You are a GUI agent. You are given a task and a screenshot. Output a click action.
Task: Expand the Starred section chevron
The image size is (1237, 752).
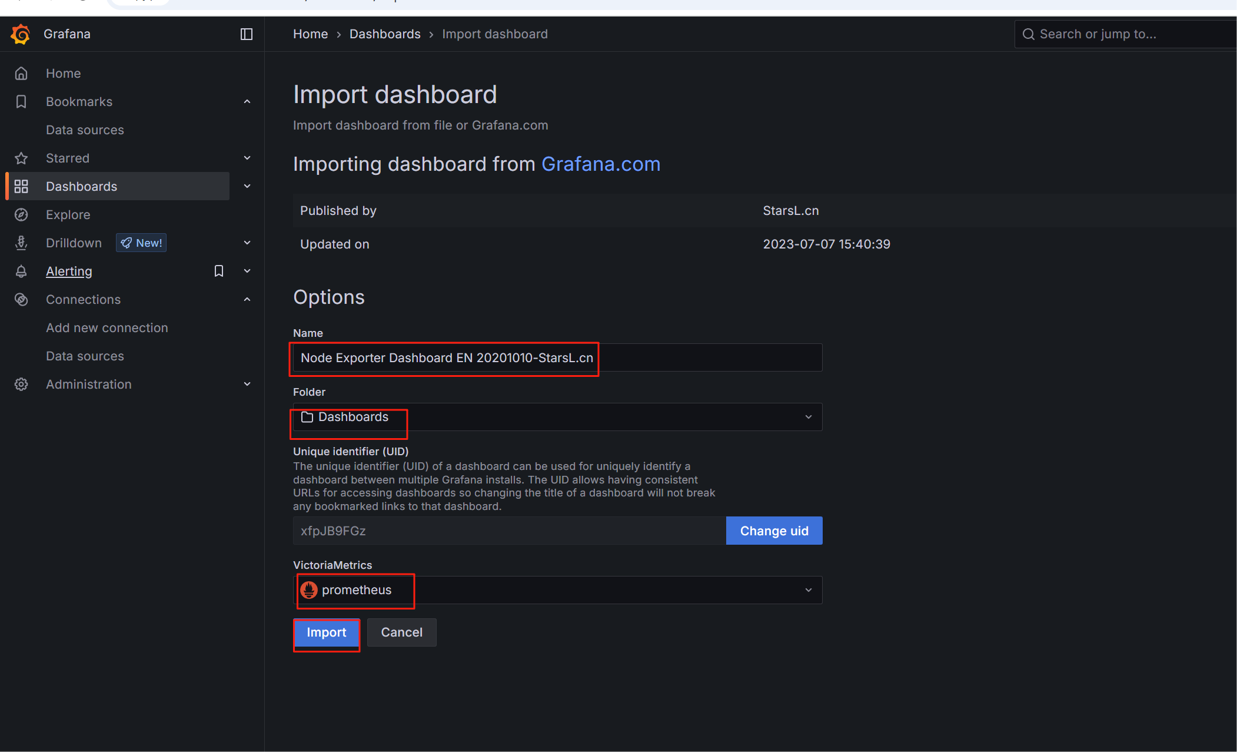coord(247,158)
